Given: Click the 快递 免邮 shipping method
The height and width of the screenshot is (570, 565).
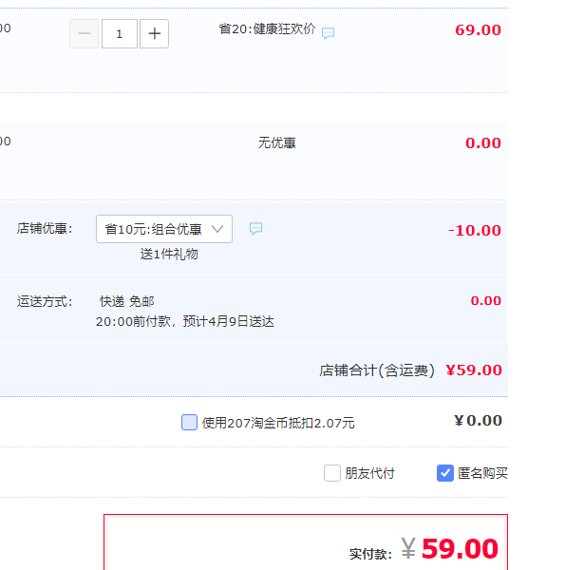Looking at the screenshot, I should click(127, 301).
